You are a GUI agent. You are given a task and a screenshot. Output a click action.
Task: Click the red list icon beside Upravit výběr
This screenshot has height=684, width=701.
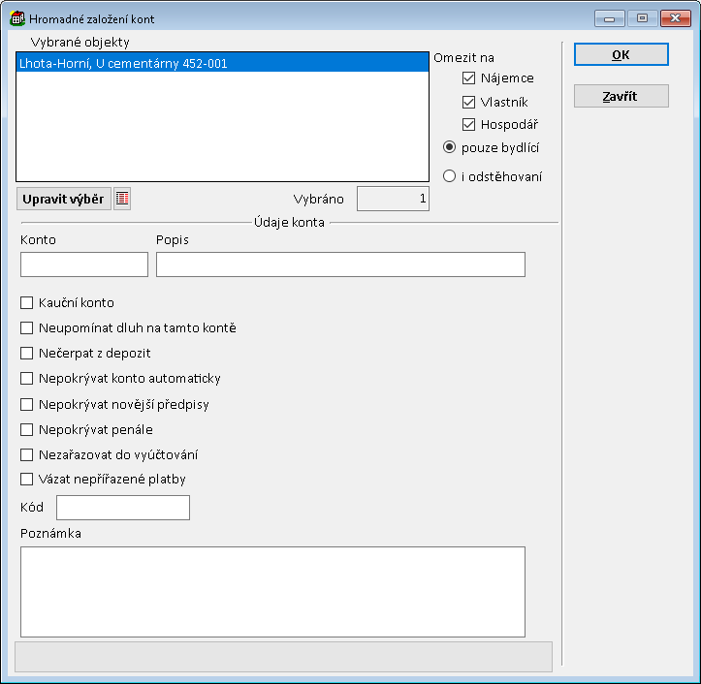point(122,199)
